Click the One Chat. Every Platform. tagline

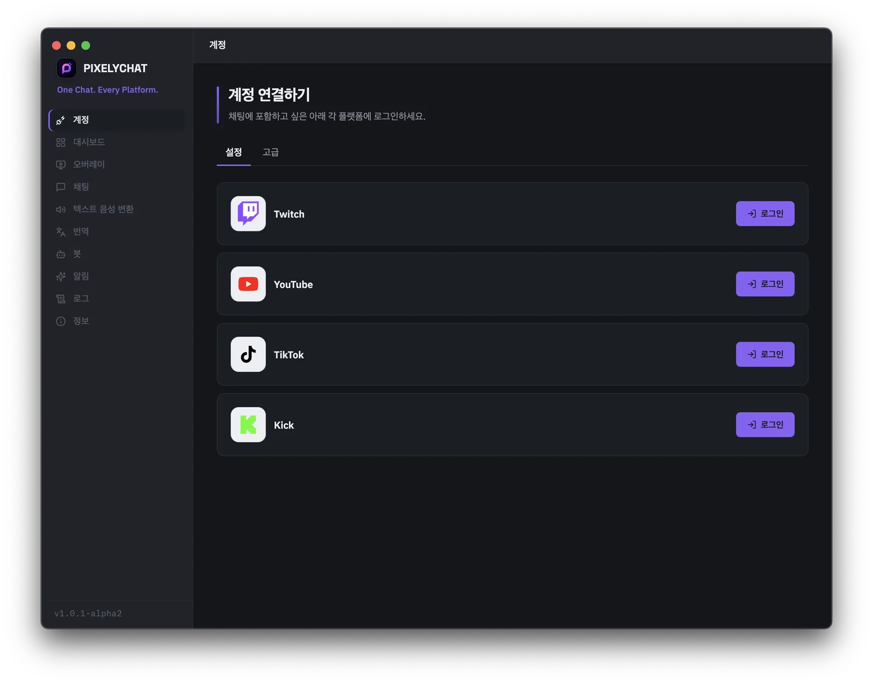[107, 90]
